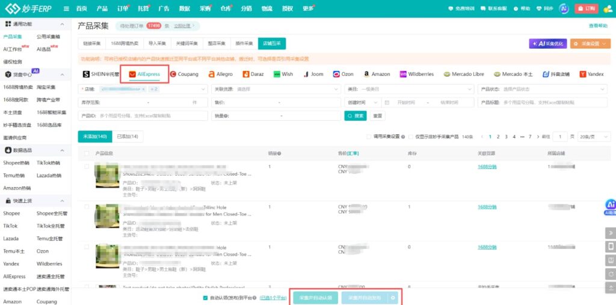This screenshot has width=616, height=305.
Task: Open 联系客服 customer service
Action: pos(494,8)
